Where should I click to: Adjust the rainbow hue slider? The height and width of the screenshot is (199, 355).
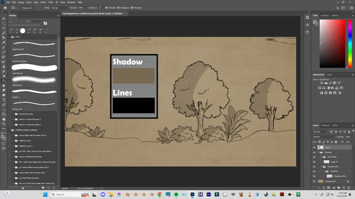point(350,44)
